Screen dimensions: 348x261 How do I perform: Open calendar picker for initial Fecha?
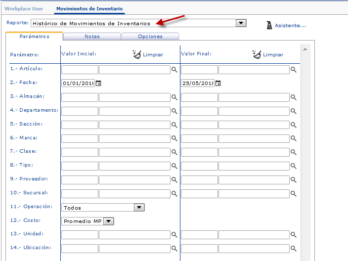(x=98, y=83)
